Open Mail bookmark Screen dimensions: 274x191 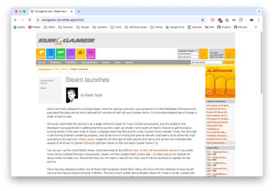[x=210, y=27]
